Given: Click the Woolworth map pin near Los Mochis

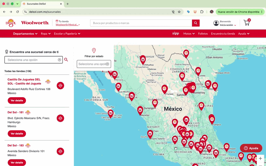Looking at the screenshot, I should pyautogui.click(x=118, y=87).
